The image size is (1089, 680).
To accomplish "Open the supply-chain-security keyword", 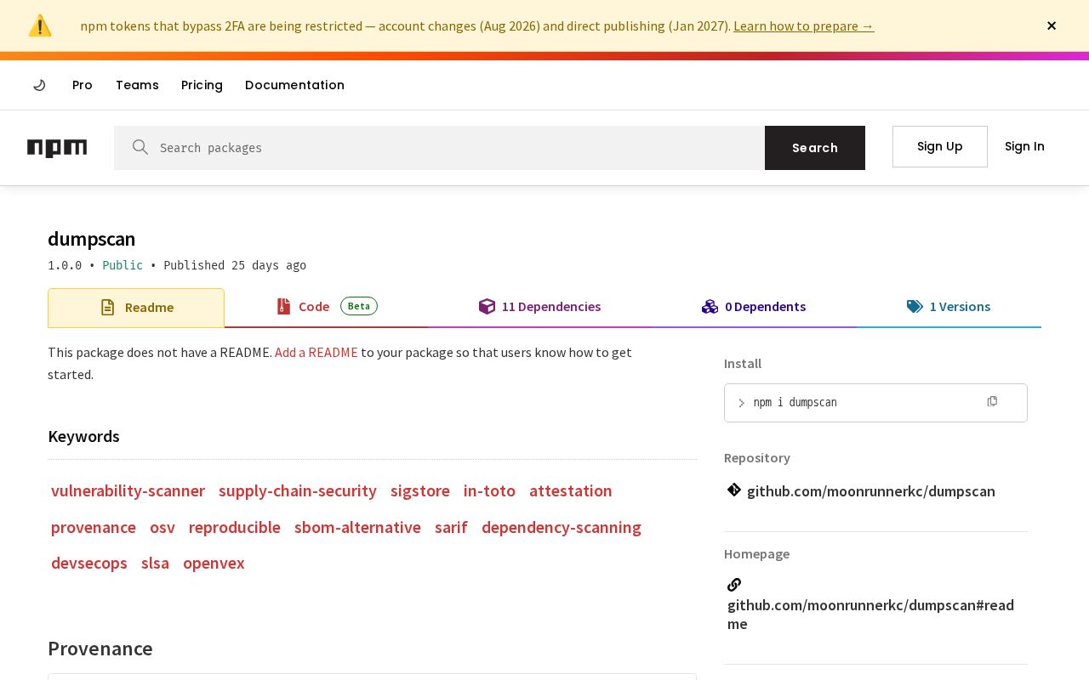I will click(298, 490).
